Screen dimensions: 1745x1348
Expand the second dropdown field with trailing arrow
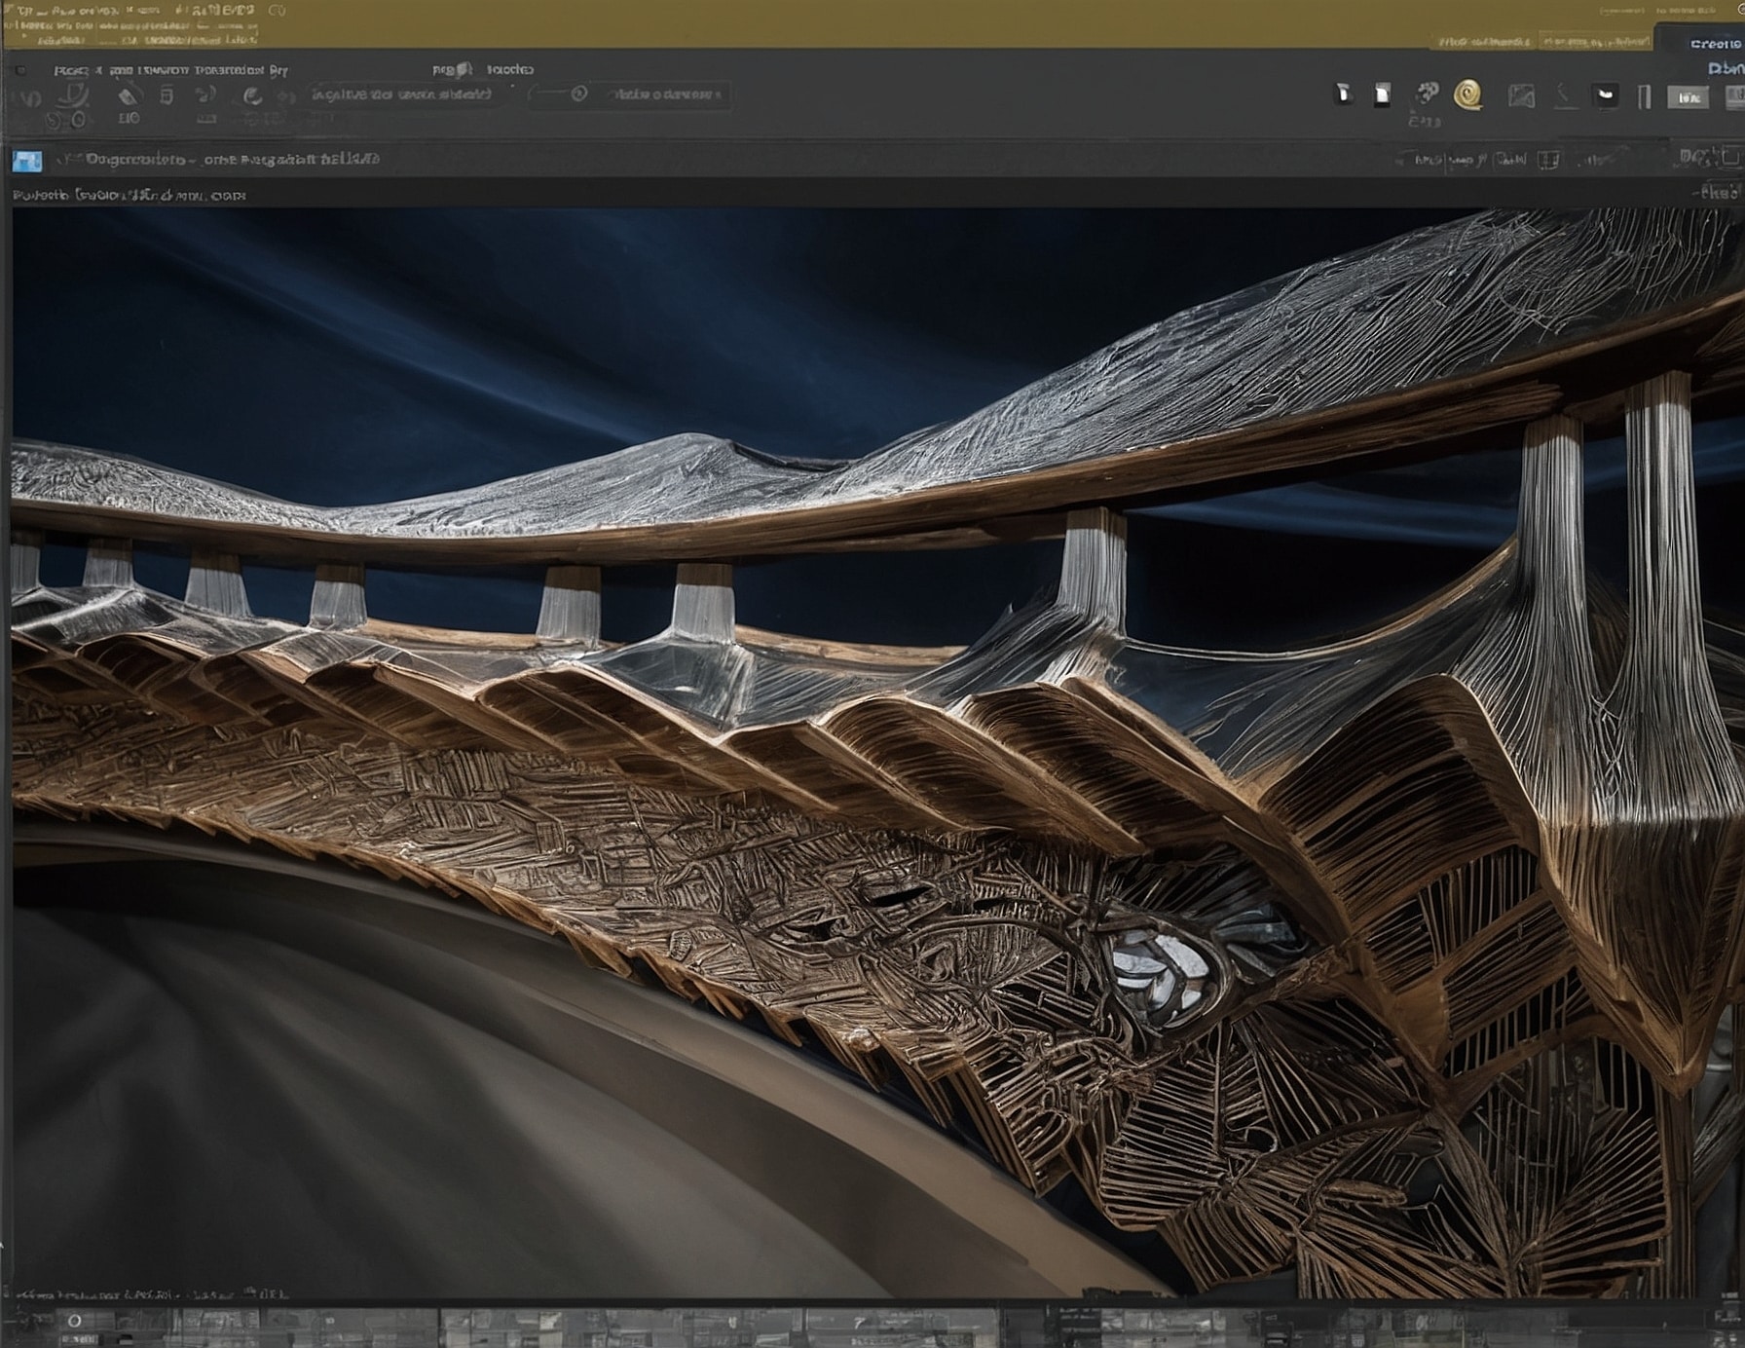pos(665,94)
